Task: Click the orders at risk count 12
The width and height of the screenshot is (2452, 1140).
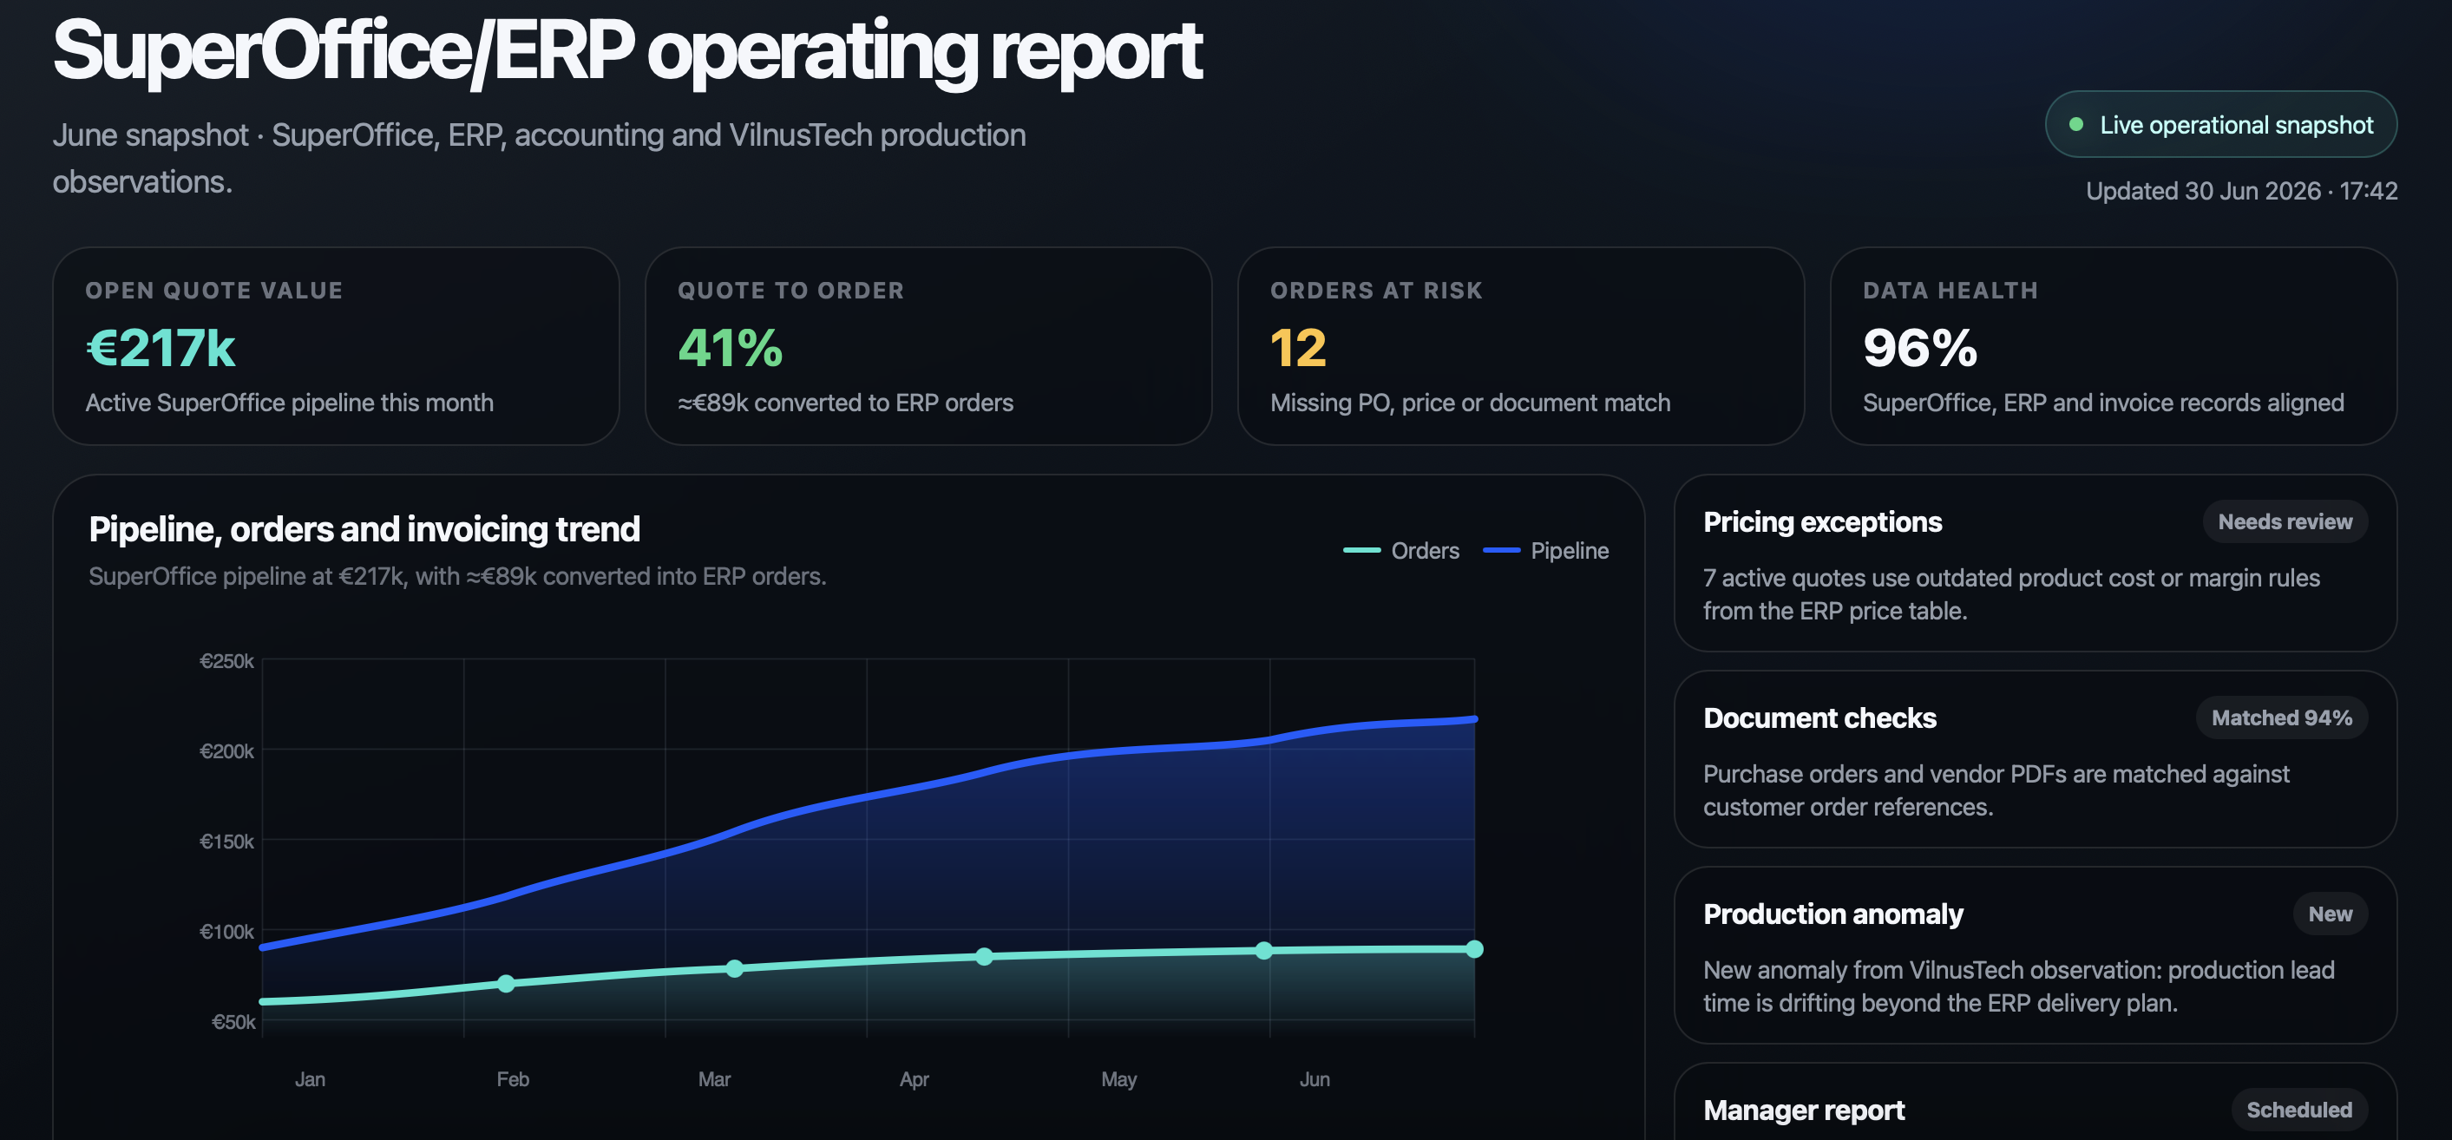Action: [1297, 347]
